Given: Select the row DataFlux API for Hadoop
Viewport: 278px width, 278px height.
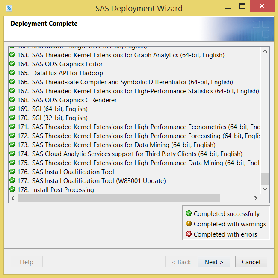Looking at the screenshot, I should 135,73.
